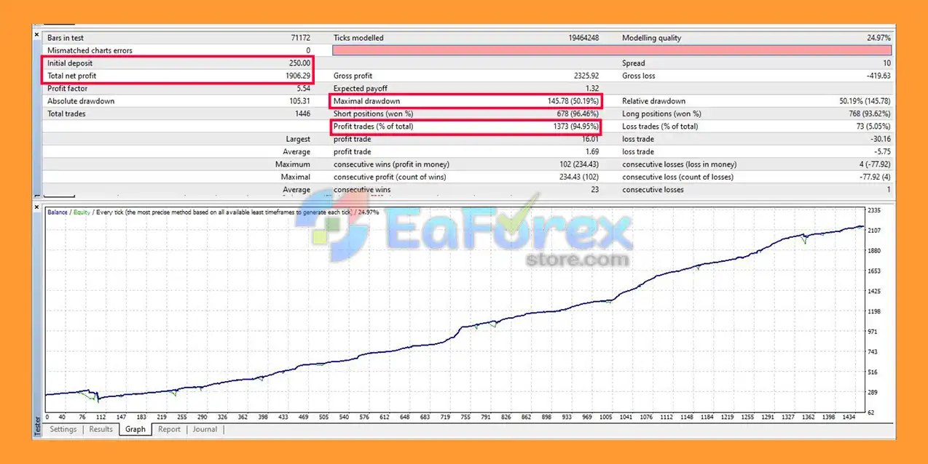This screenshot has height=464, width=928.
Task: Show the Journal tab
Action: click(x=205, y=429)
